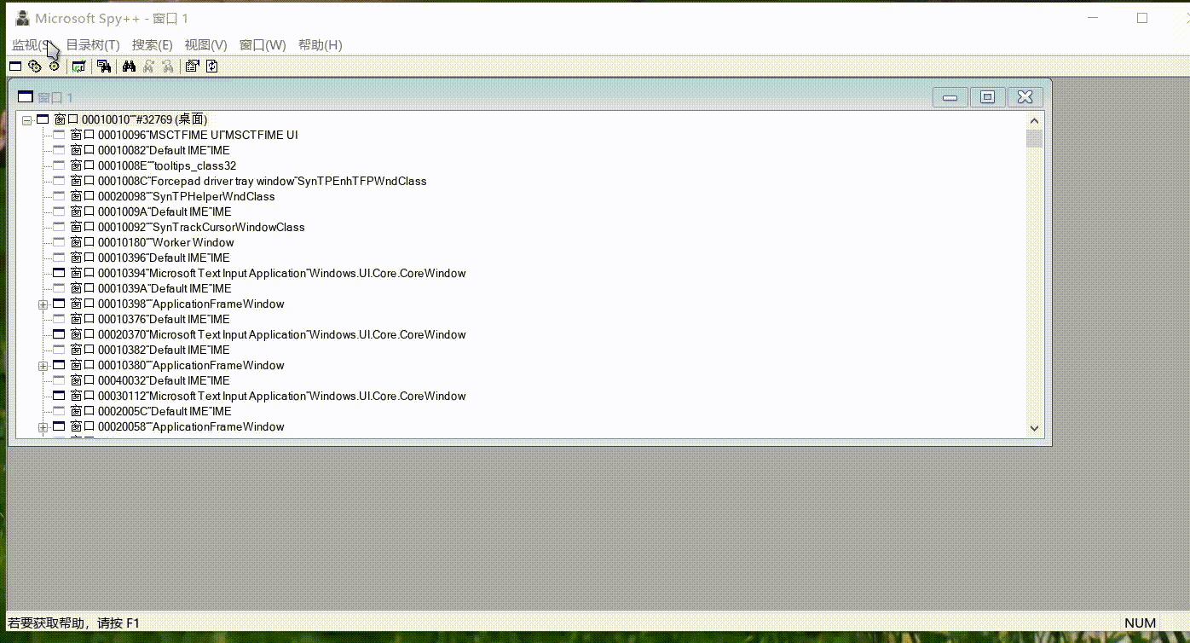This screenshot has width=1190, height=643.
Task: Select window 00010382 Default IME row
Action: (150, 350)
